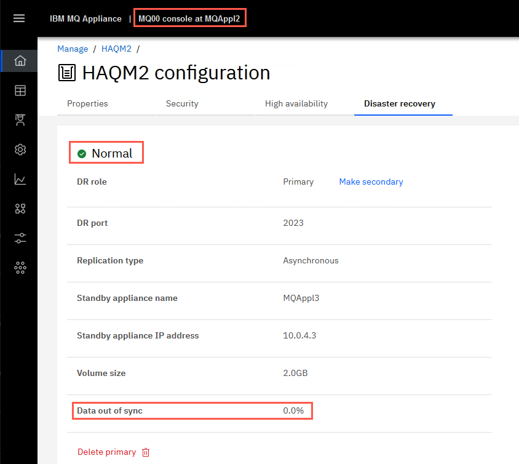Open the hamburger navigation menu

19,18
